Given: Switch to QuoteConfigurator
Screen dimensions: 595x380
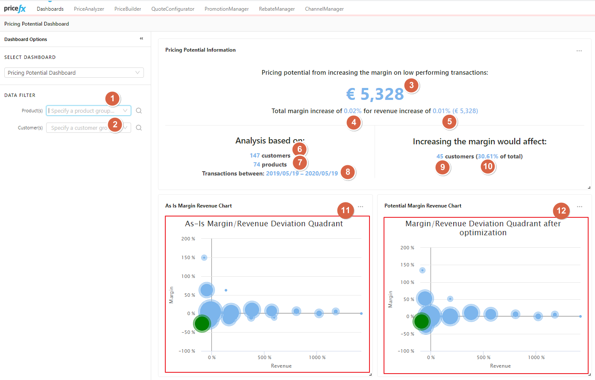Looking at the screenshot, I should [x=173, y=9].
